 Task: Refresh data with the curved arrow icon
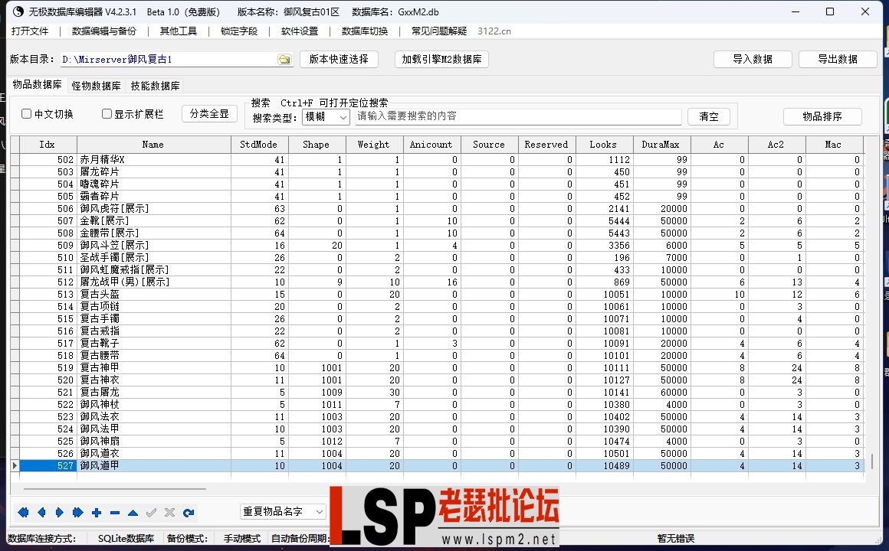point(189,513)
